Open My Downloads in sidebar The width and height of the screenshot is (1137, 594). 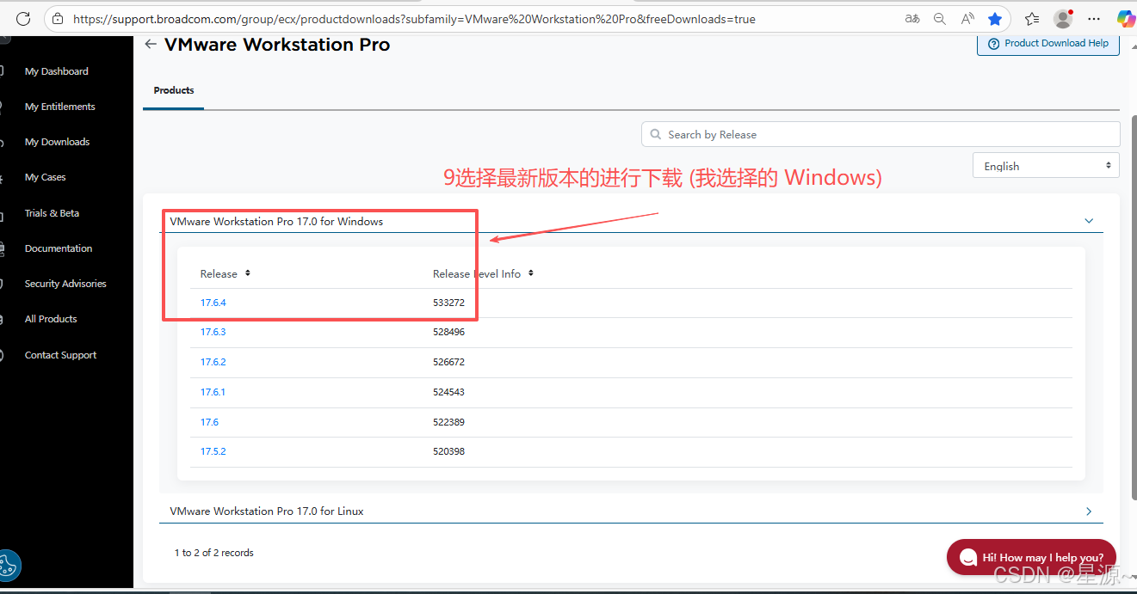click(x=57, y=142)
